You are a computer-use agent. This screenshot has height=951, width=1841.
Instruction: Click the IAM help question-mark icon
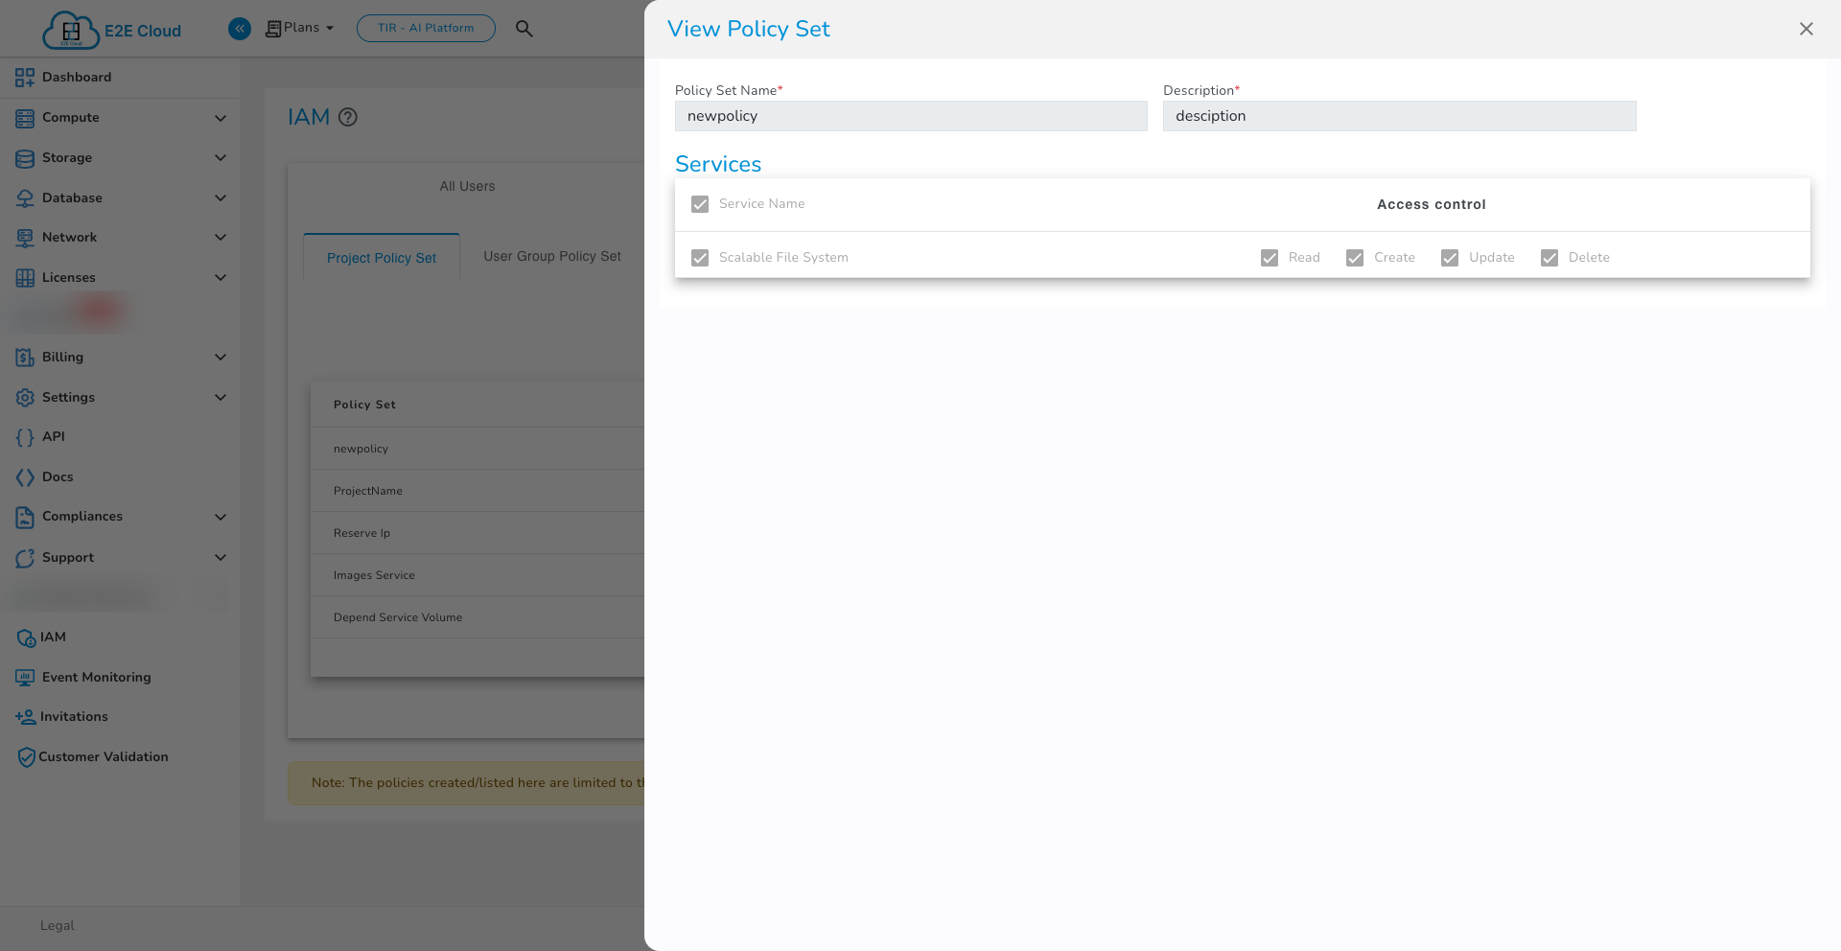(348, 117)
